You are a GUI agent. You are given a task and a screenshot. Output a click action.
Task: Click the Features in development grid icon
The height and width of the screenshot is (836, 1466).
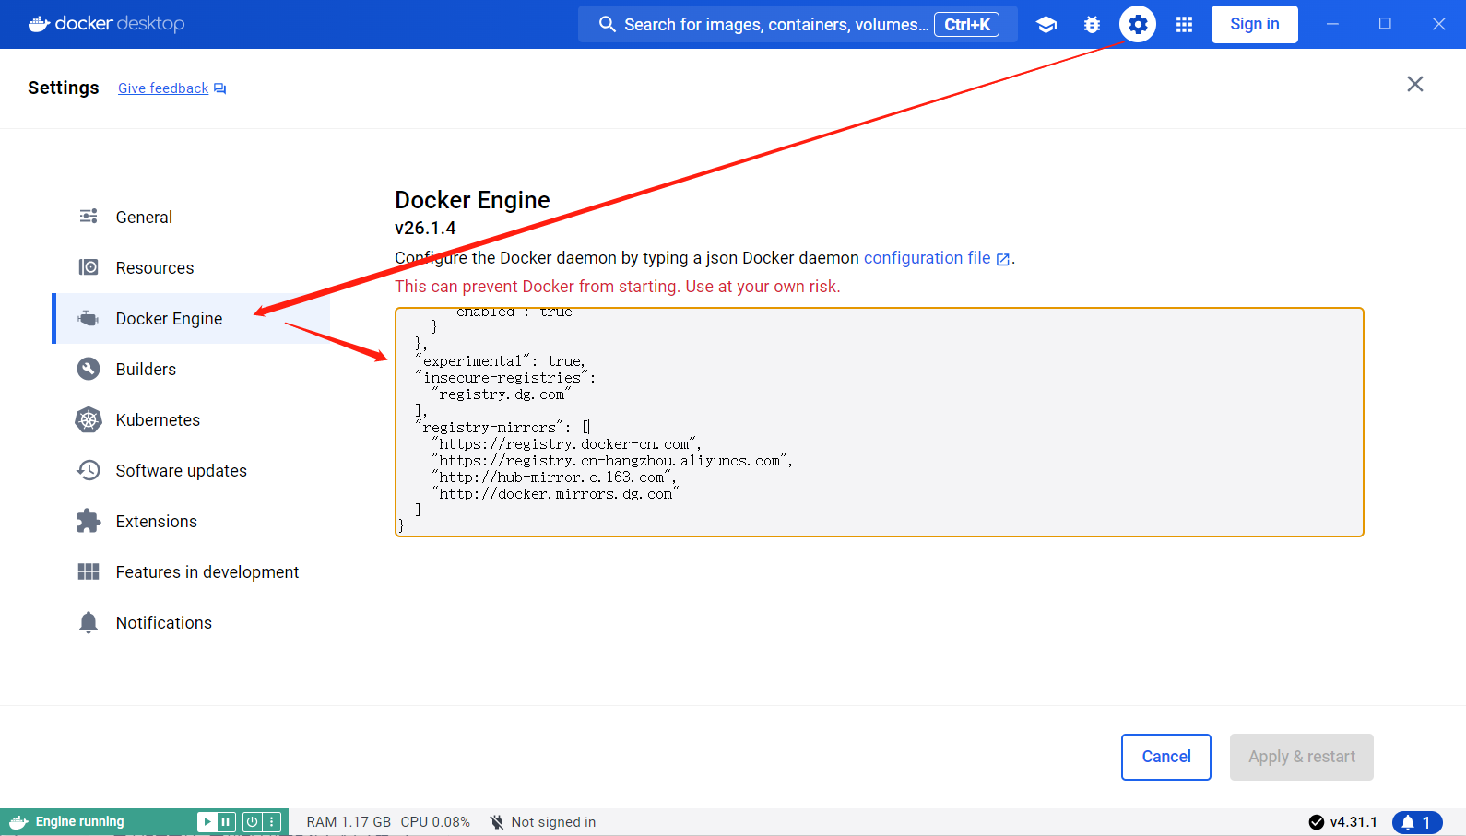(x=89, y=571)
